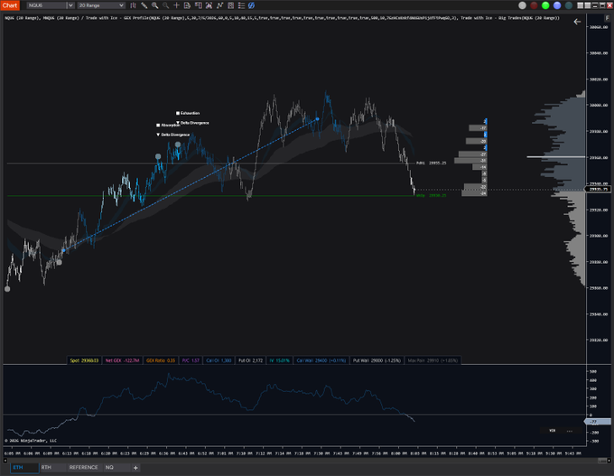Click the scroll right arrow at bottom right
The width and height of the screenshot is (614, 476).
click(x=609, y=461)
